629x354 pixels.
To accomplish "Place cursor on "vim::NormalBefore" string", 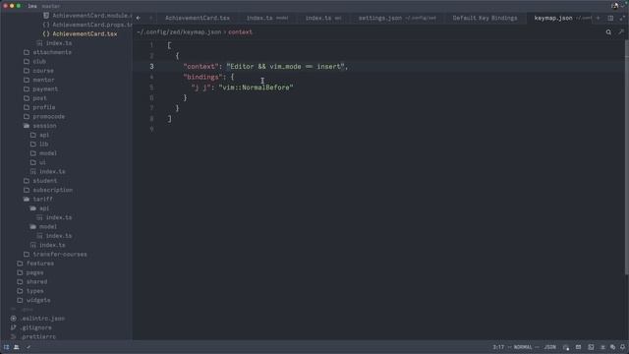I will click(x=256, y=88).
